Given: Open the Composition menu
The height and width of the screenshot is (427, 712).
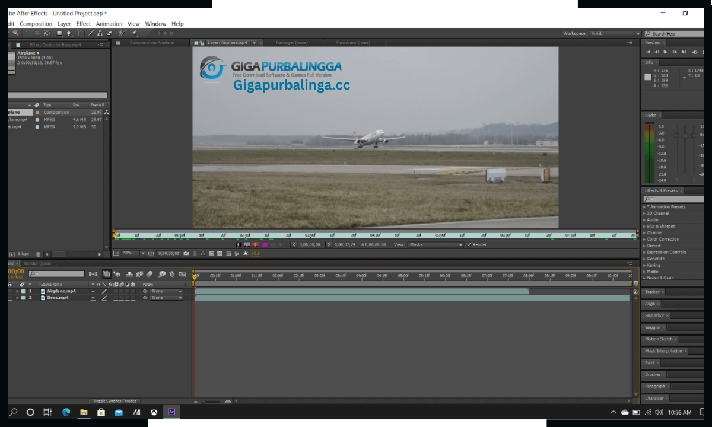Looking at the screenshot, I should tap(36, 24).
